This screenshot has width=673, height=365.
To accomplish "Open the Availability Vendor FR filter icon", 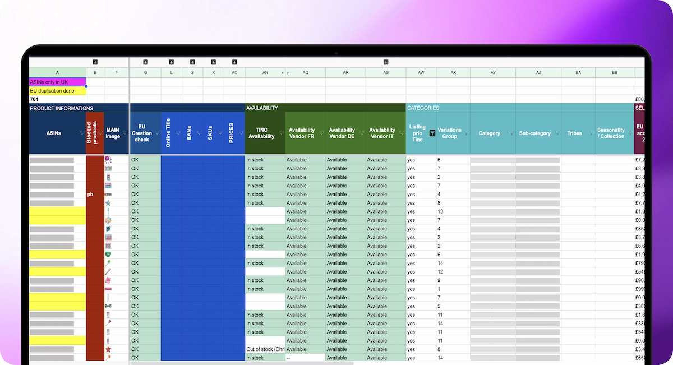I will 321,133.
